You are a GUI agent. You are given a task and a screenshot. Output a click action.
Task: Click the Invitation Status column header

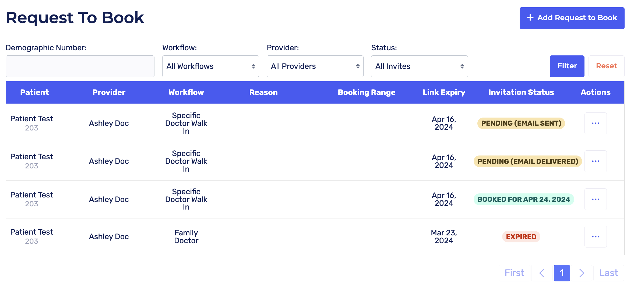521,92
